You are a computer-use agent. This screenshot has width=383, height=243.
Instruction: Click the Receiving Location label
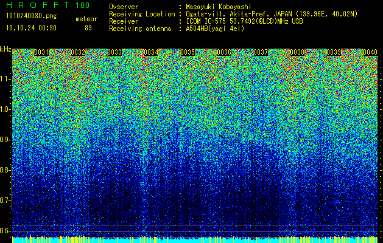click(x=142, y=14)
